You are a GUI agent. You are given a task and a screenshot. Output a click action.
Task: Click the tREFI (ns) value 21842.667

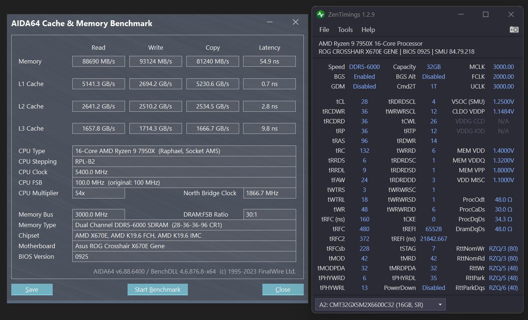pos(434,239)
